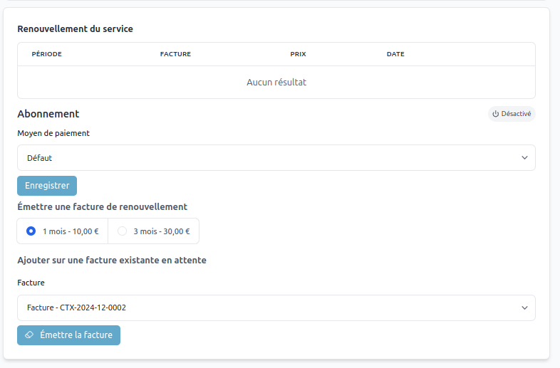Click the Désactivé subscription status badge
560x368 pixels.
(512, 114)
